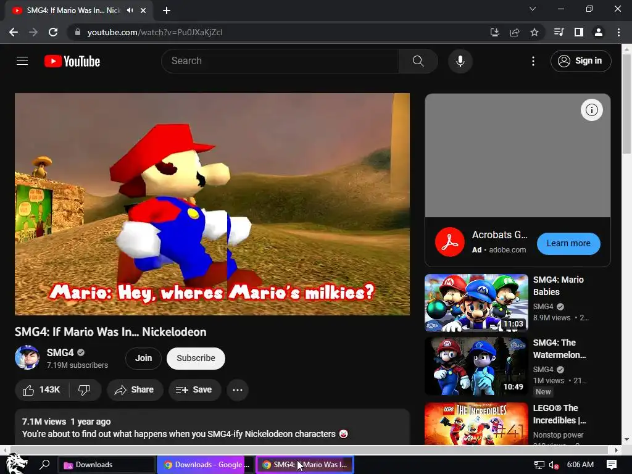Image resolution: width=632 pixels, height=474 pixels.
Task: Open SMG4 channel name link
Action: tap(60, 352)
